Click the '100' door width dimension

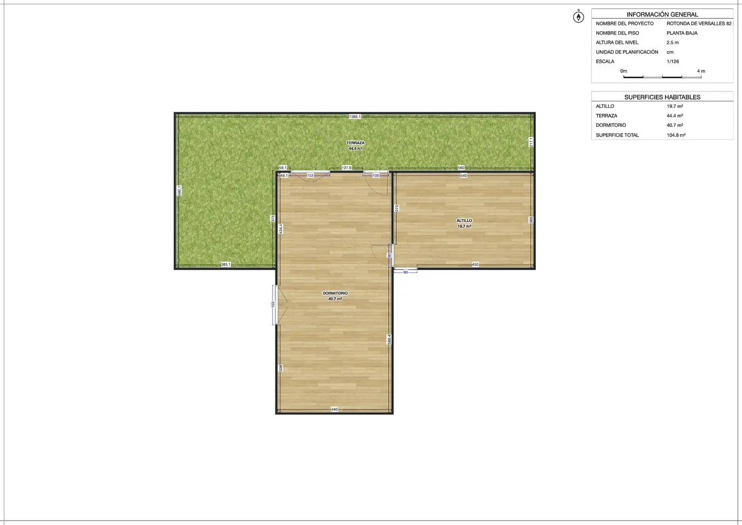tap(376, 175)
